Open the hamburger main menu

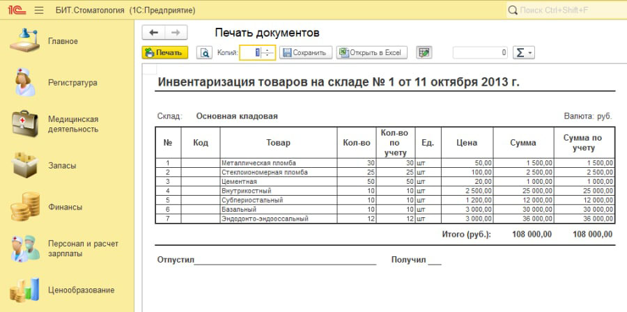point(39,10)
